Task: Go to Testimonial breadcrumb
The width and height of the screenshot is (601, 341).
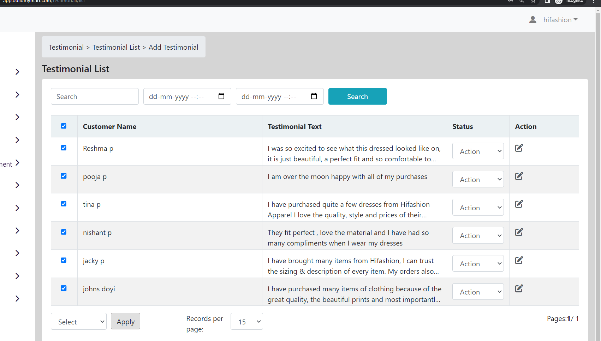Action: 66,47
